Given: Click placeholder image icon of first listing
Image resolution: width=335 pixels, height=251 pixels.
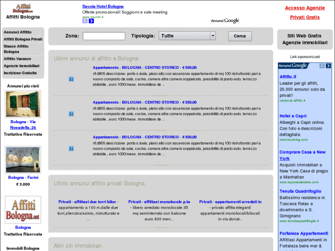Looking at the screenshot, I should point(71,79).
